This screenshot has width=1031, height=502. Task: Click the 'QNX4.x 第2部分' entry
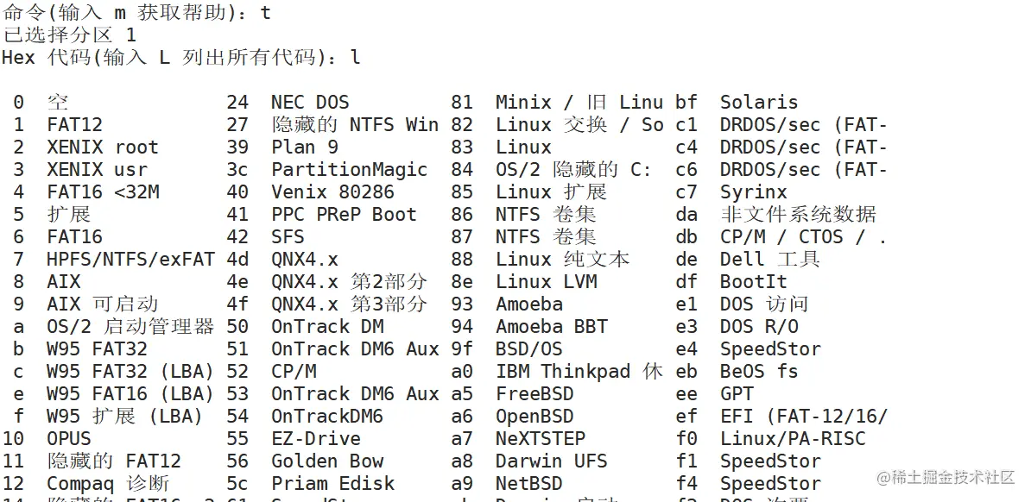(x=349, y=281)
